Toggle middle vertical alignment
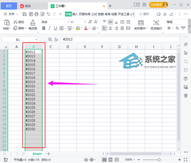The height and width of the screenshot is (163, 191). pyautogui.click(x=110, y=22)
